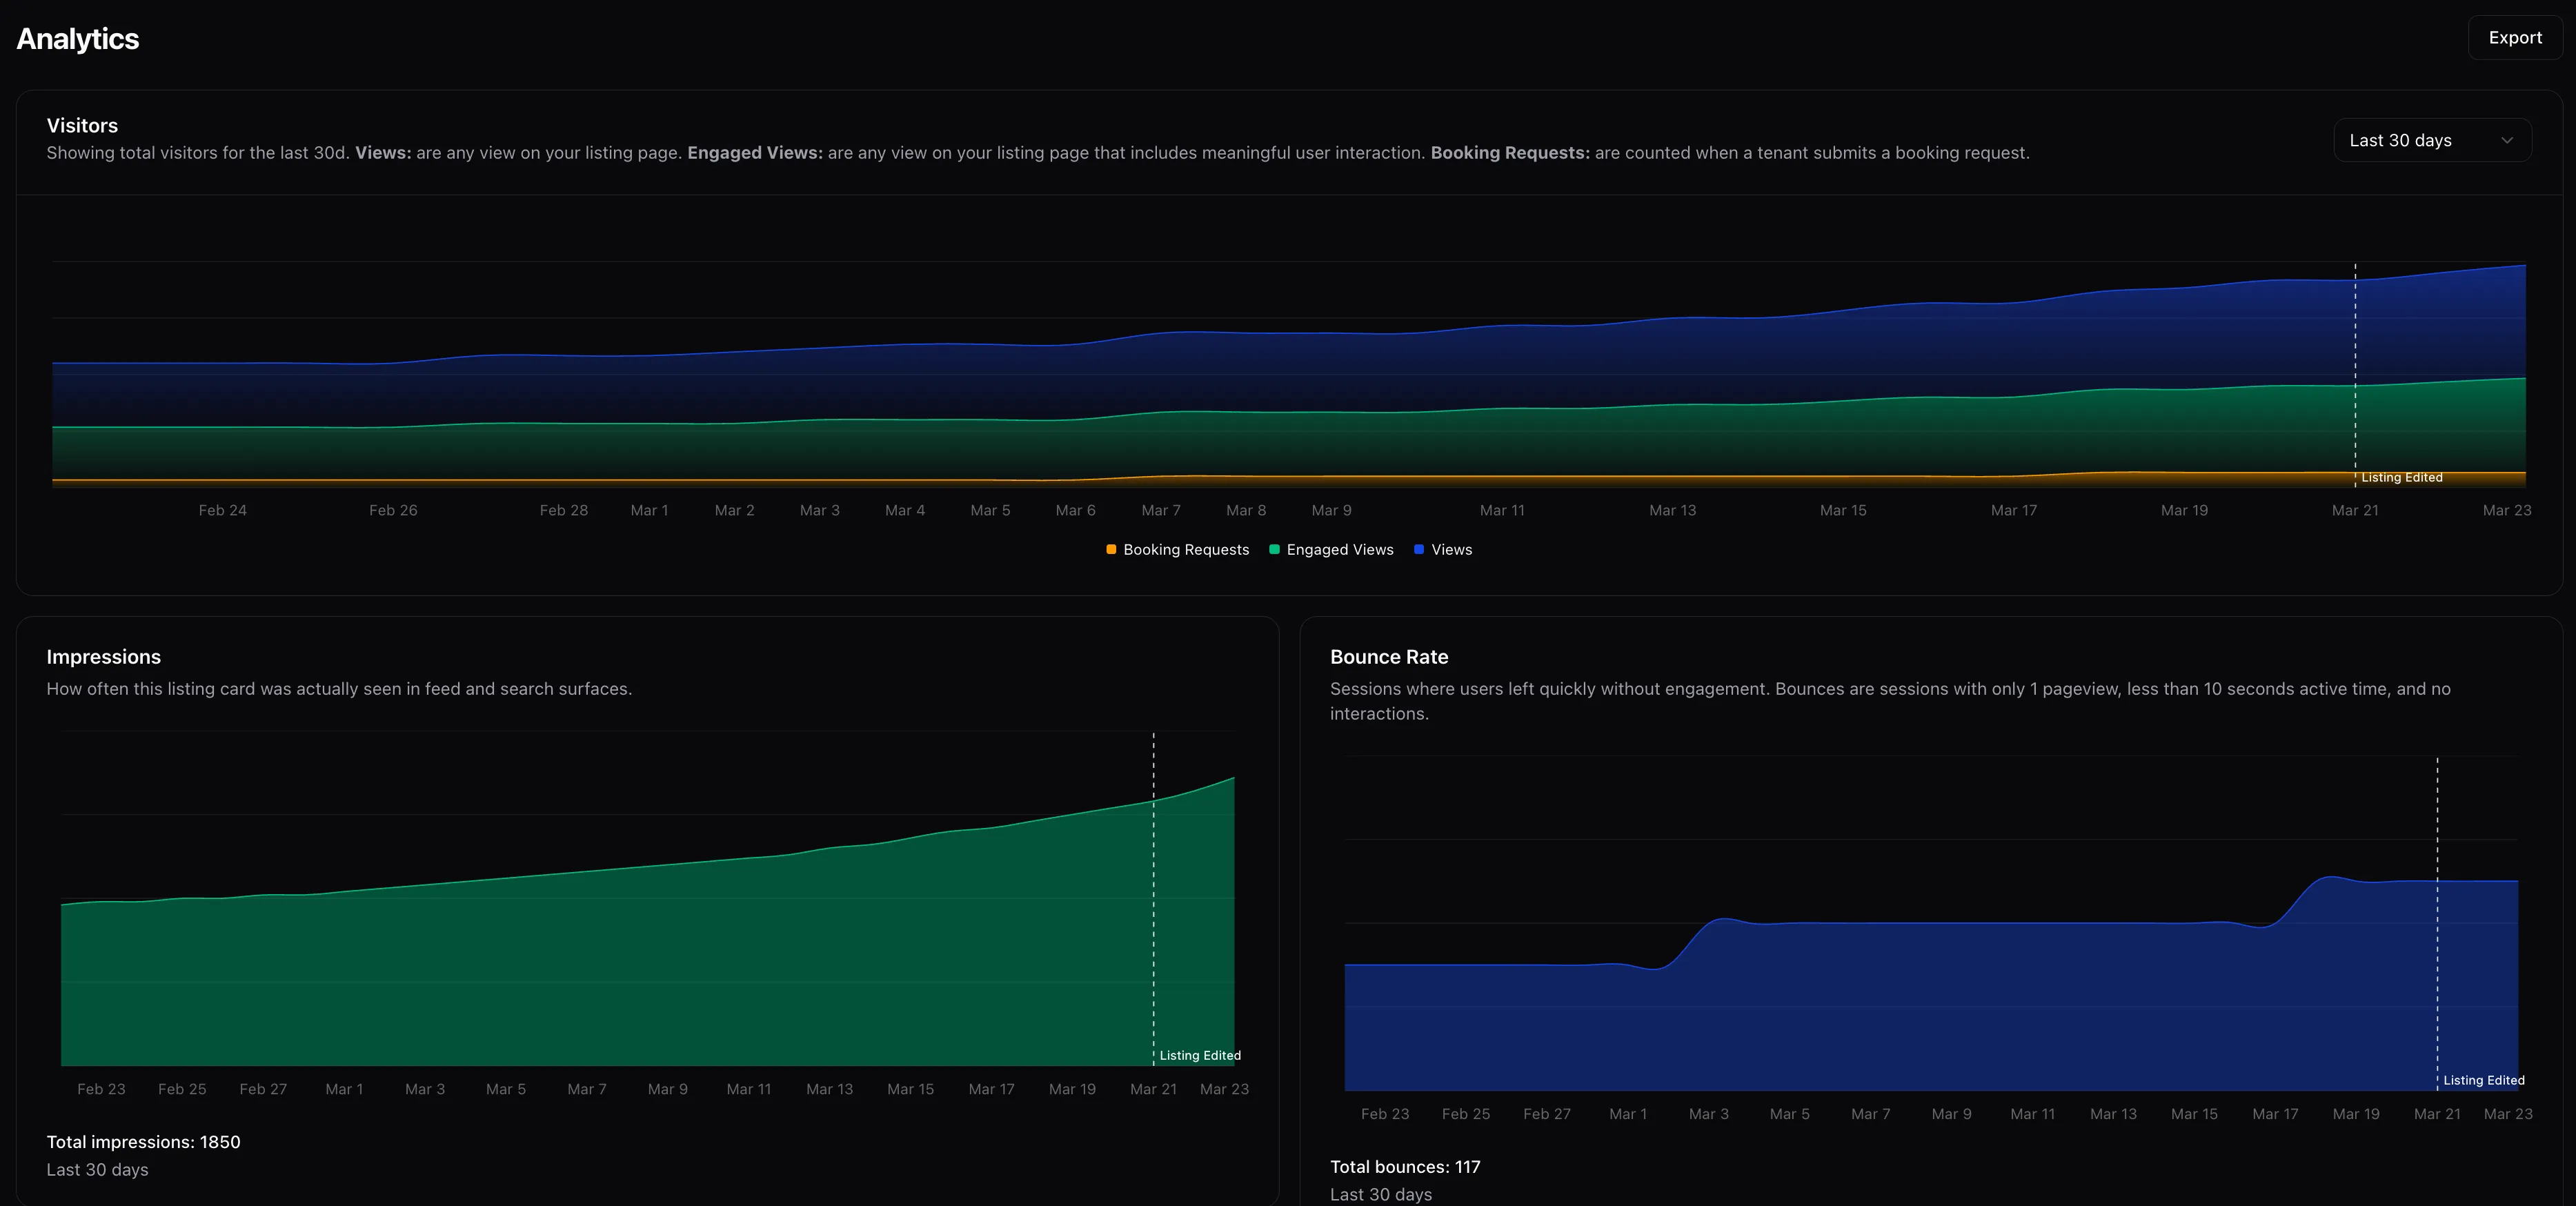The width and height of the screenshot is (2576, 1206).
Task: Click the Listing Edited marker on Visitors chart
Action: point(2401,478)
